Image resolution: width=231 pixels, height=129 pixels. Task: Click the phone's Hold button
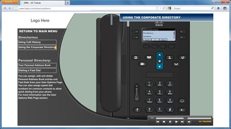tap(176, 64)
